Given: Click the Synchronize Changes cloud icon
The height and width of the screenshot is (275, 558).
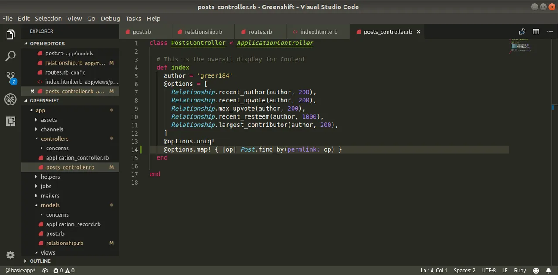Looking at the screenshot, I should click(45, 271).
